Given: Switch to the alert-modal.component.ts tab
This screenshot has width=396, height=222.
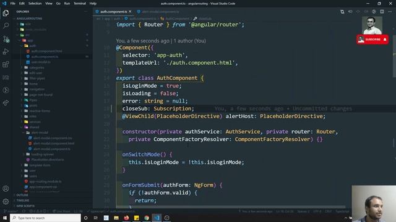Looking at the screenshot, I should tap(158, 12).
